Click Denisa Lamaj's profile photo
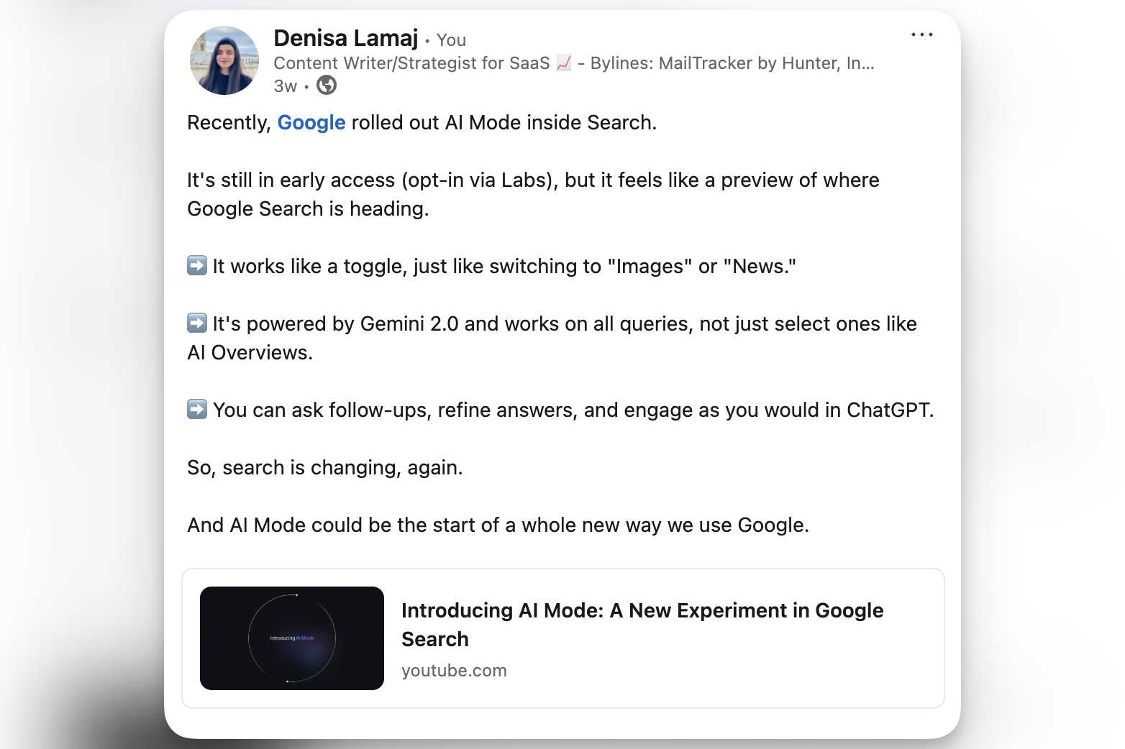Image resolution: width=1125 pixels, height=749 pixels. coord(224,60)
